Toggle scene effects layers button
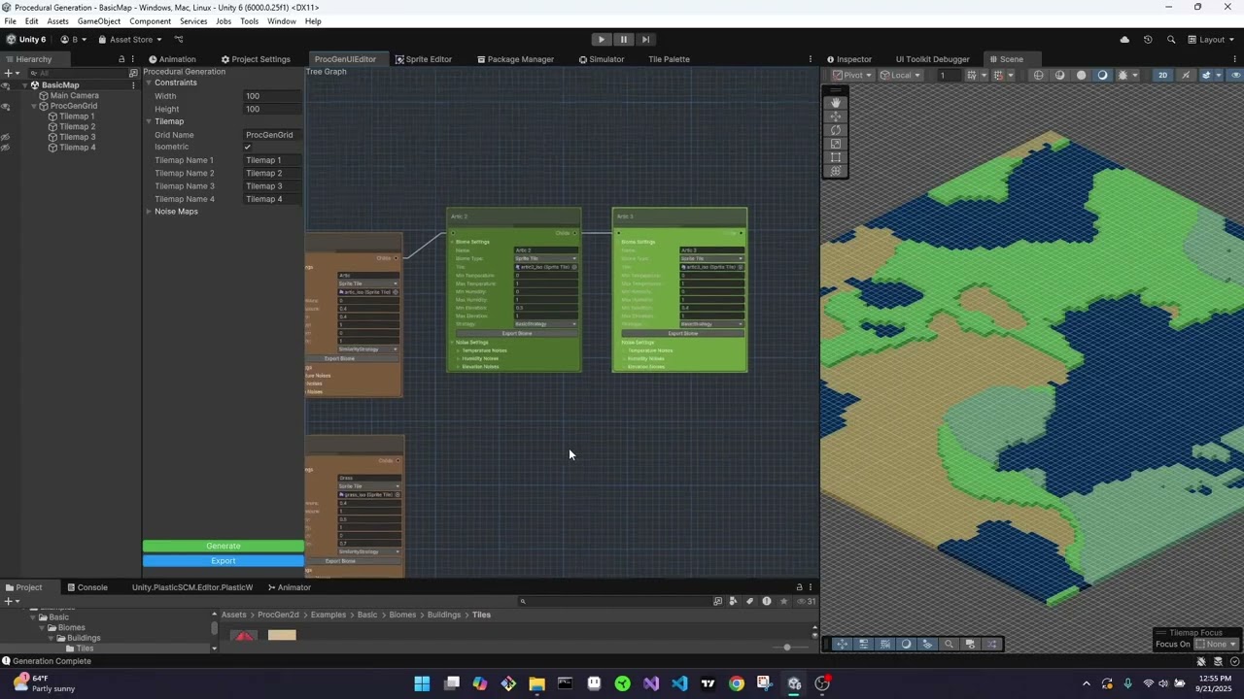Image resolution: width=1244 pixels, height=699 pixels. [1208, 76]
